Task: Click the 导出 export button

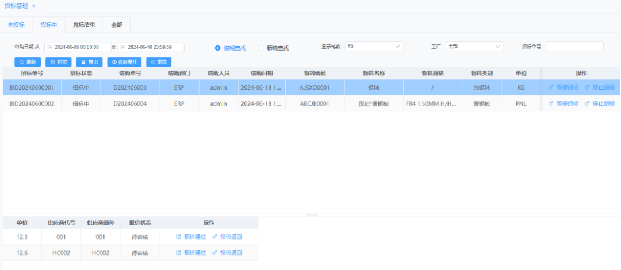Action: tap(90, 62)
